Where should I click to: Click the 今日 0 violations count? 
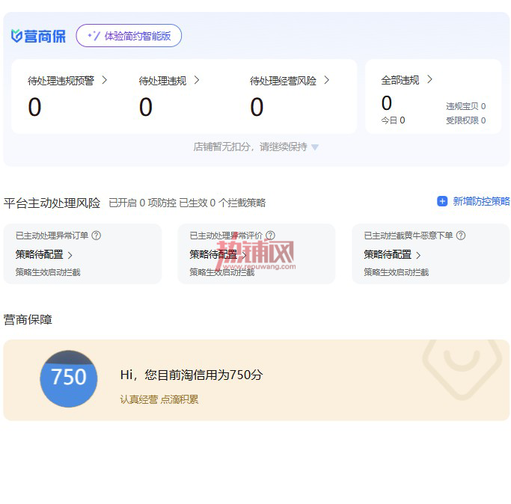[393, 120]
